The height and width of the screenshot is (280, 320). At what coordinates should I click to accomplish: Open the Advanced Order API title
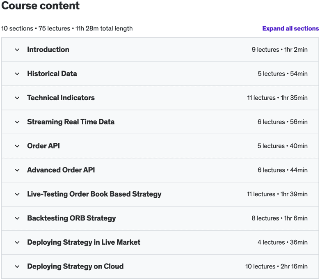click(x=61, y=170)
